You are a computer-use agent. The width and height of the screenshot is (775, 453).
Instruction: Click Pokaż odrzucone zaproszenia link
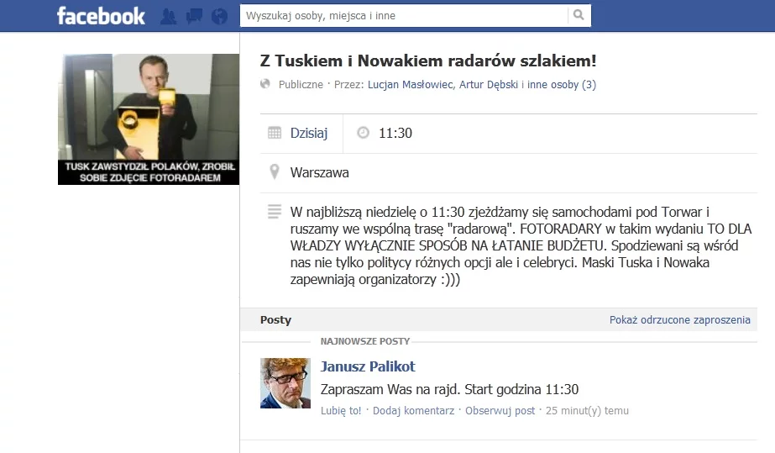click(x=679, y=320)
